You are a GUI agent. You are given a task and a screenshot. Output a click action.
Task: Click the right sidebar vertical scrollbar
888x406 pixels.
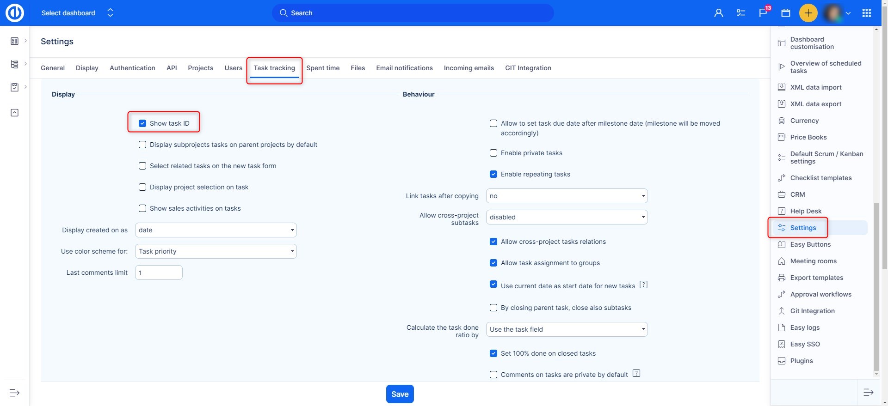[x=876, y=286]
